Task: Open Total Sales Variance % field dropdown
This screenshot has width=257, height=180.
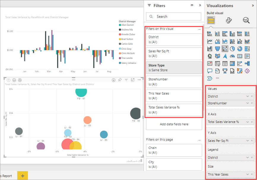Action: tap(248, 122)
